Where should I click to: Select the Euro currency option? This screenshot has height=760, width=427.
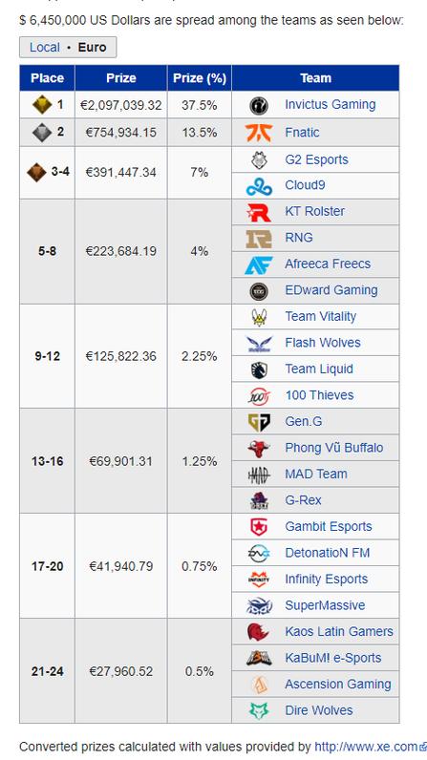pos(92,48)
